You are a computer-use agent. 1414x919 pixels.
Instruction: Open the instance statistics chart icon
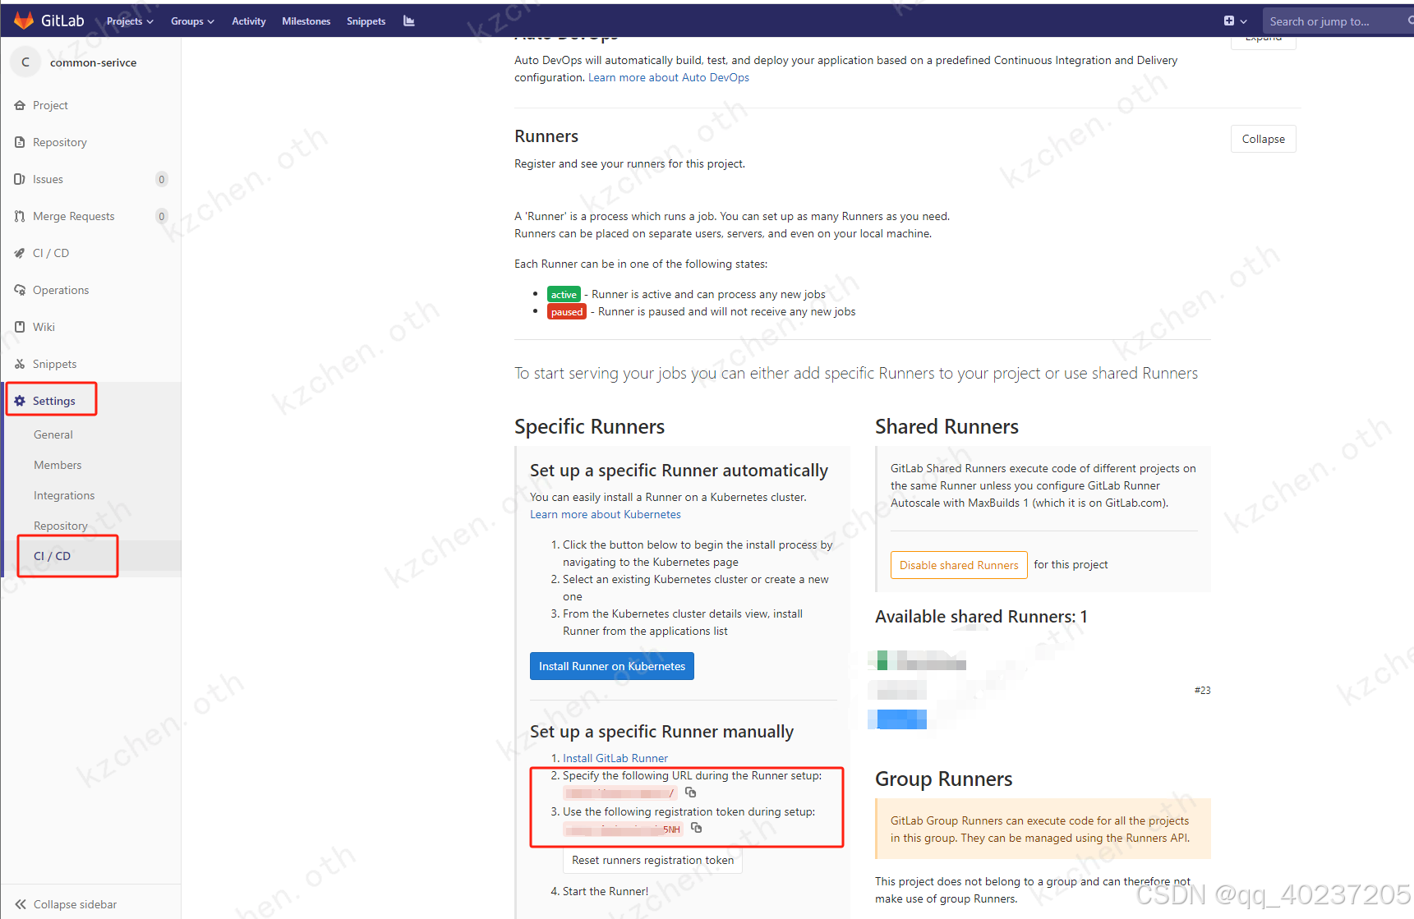pos(408,21)
